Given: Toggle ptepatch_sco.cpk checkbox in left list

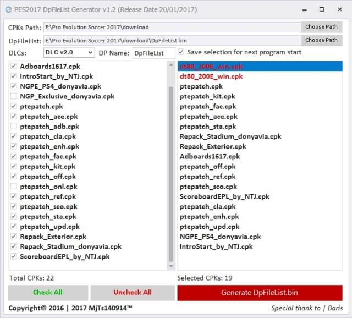Looking at the screenshot, I should 14,206.
